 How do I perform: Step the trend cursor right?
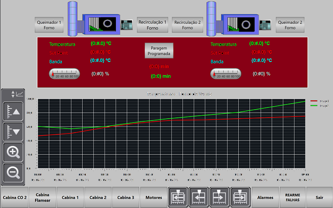(220, 197)
